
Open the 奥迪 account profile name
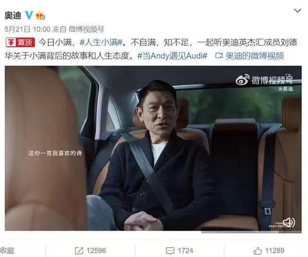[13, 15]
